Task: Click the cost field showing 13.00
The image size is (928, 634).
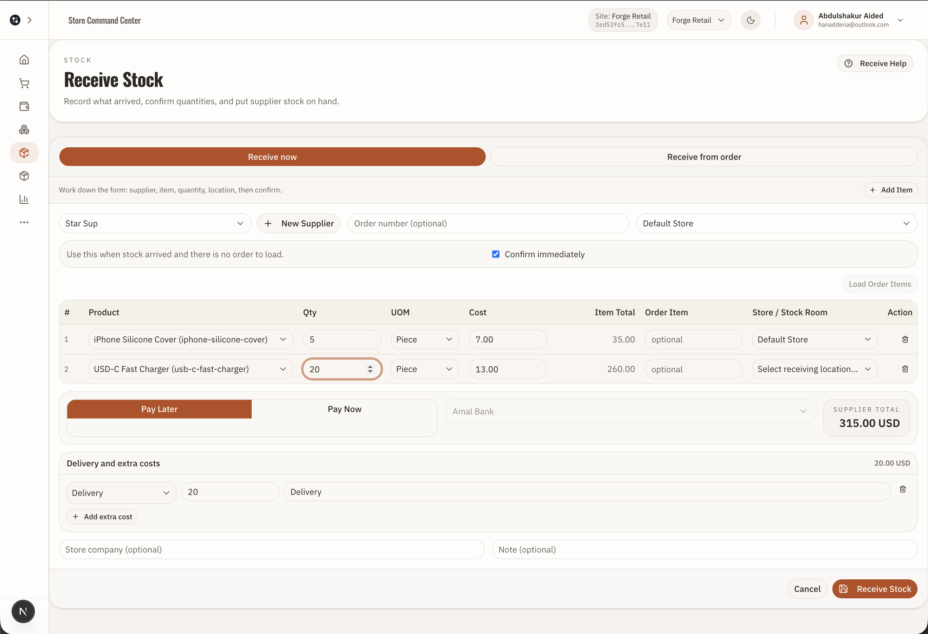Action: [508, 369]
